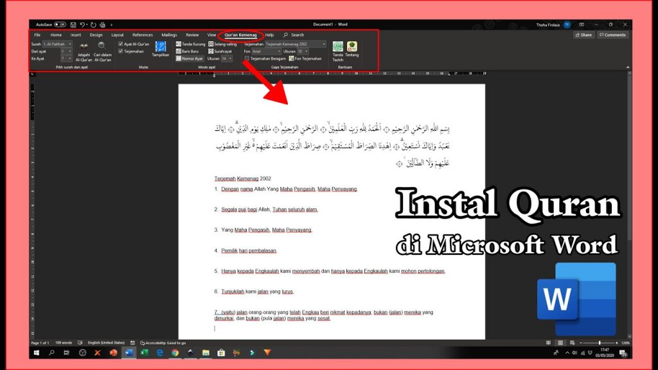Click zoom in plus button
The height and width of the screenshot is (370, 658).
coord(616,343)
